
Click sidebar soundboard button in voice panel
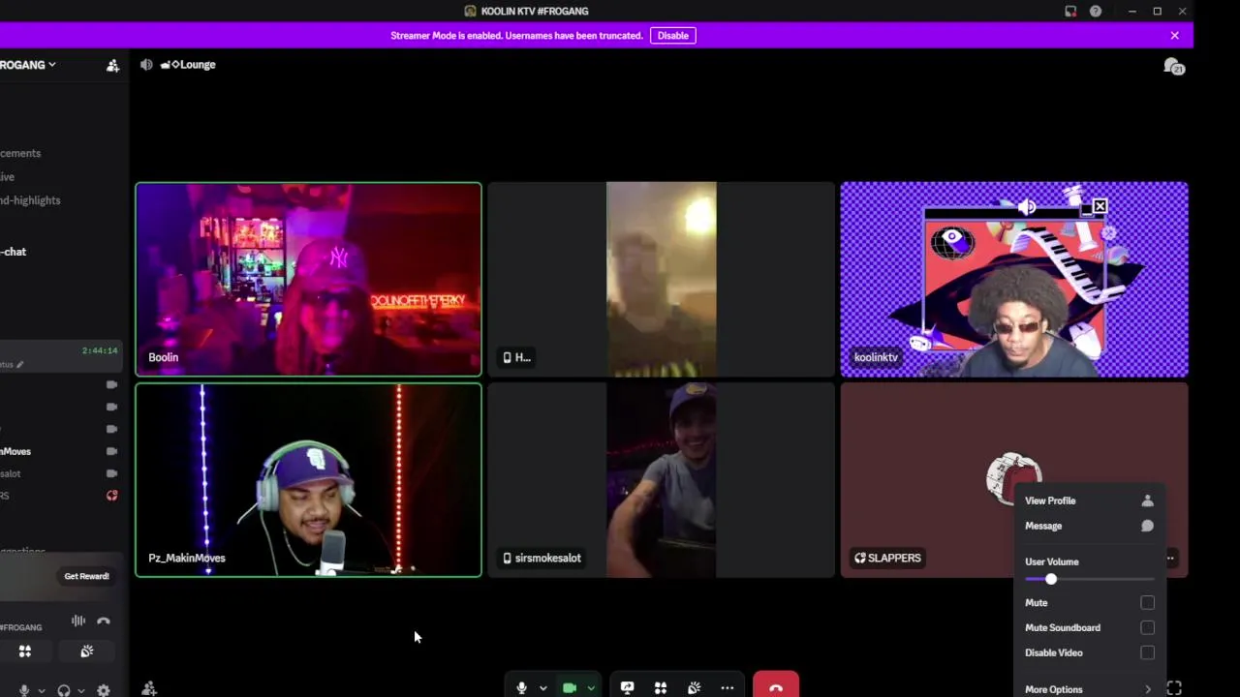[x=87, y=652]
